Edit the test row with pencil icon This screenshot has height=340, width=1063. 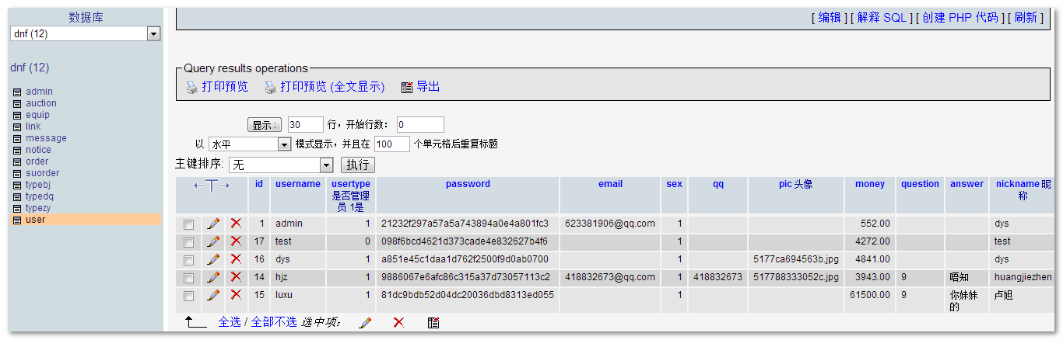213,241
